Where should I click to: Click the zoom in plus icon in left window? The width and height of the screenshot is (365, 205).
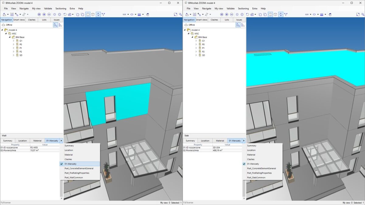click(x=44, y=14)
